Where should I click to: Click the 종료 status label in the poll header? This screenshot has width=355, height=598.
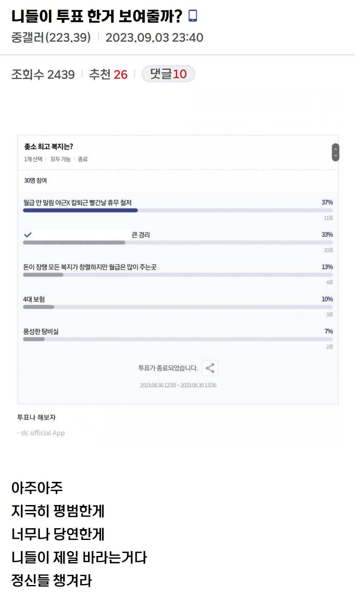[83, 159]
